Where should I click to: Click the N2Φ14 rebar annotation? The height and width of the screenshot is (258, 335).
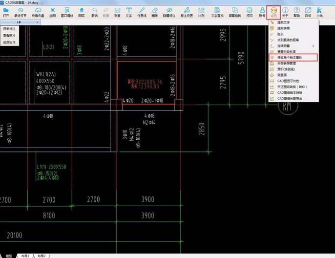149,123
